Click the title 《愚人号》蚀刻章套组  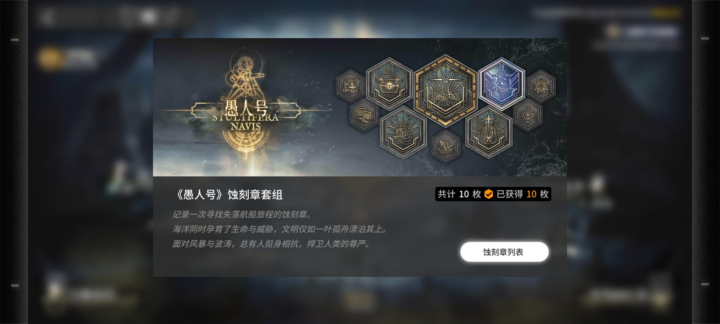point(228,195)
